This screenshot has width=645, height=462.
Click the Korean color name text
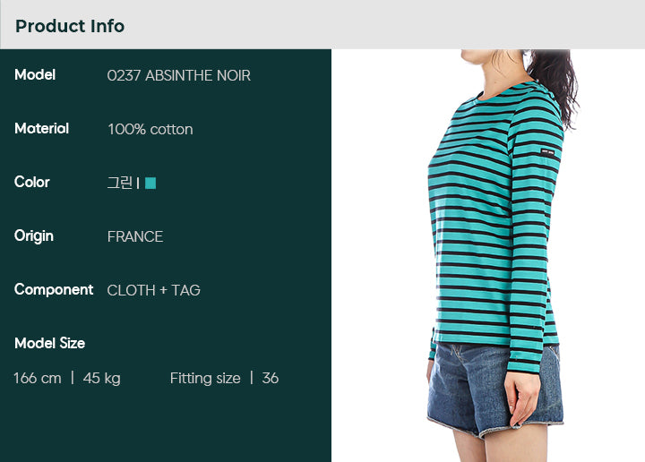[120, 183]
